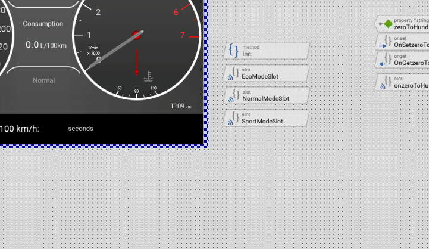Click the Init method curly-brace icon
Screen dimensions: 429x249
tap(234, 51)
